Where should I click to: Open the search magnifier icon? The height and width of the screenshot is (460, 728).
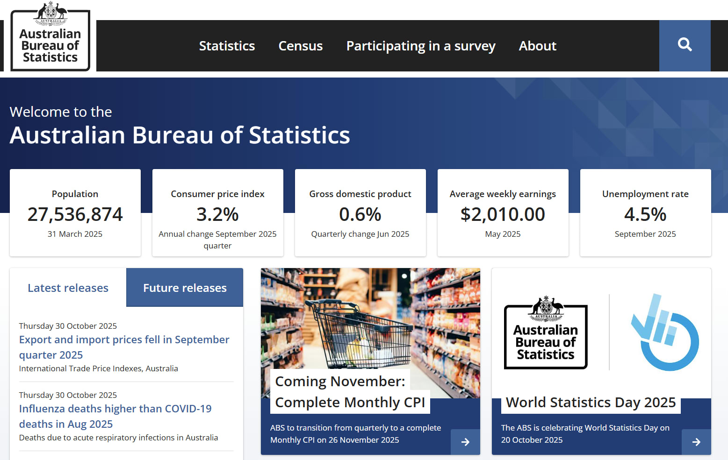pyautogui.click(x=685, y=45)
